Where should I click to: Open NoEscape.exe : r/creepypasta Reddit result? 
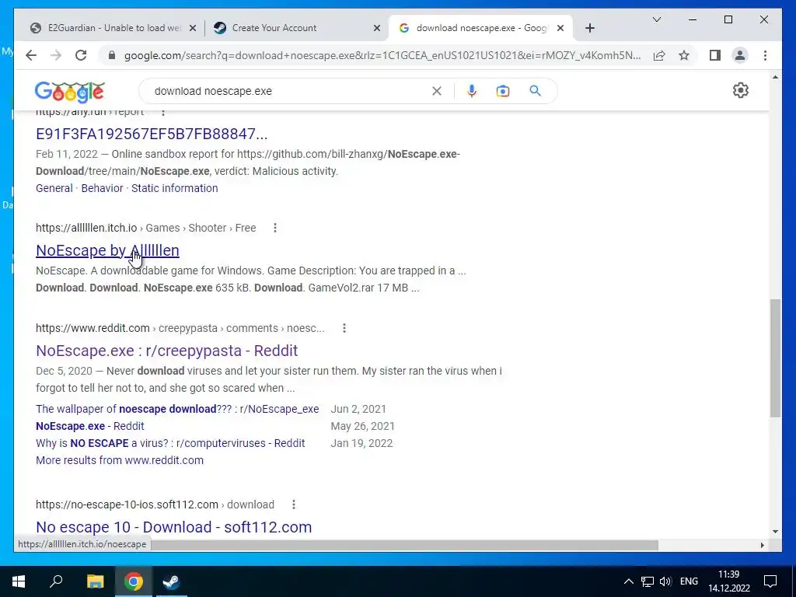click(166, 351)
